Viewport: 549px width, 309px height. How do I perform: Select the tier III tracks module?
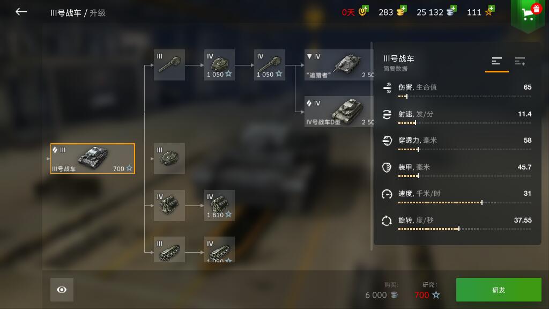click(169, 249)
